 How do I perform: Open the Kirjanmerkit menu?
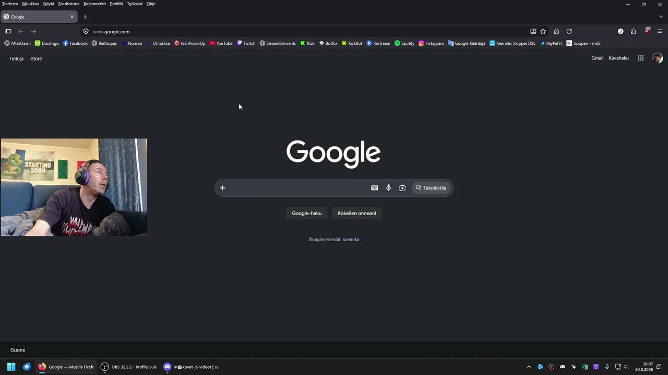(x=94, y=4)
